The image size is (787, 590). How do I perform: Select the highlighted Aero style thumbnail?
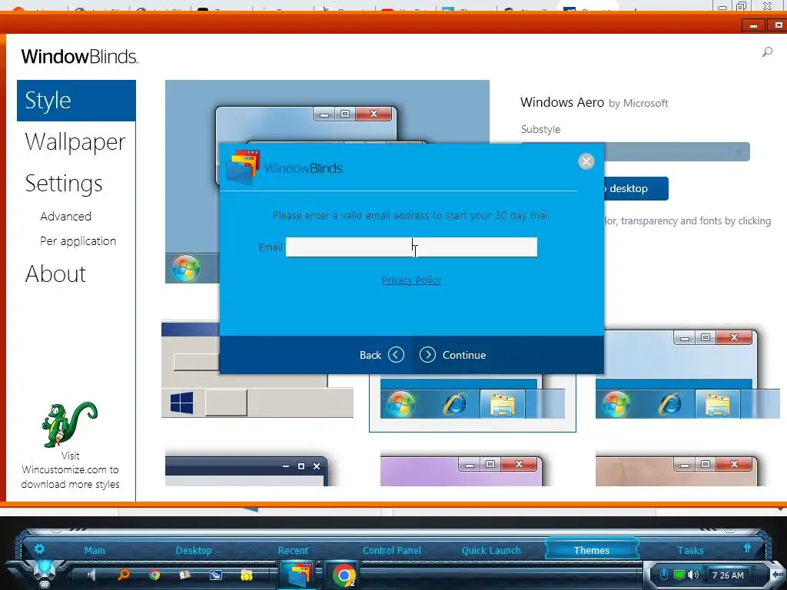473,403
